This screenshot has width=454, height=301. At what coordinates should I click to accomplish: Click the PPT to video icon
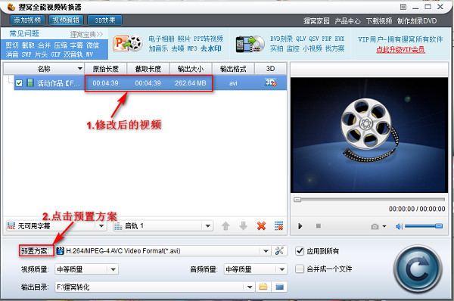(x=128, y=43)
